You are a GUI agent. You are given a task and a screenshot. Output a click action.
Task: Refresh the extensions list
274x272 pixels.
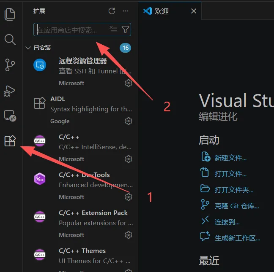112,11
